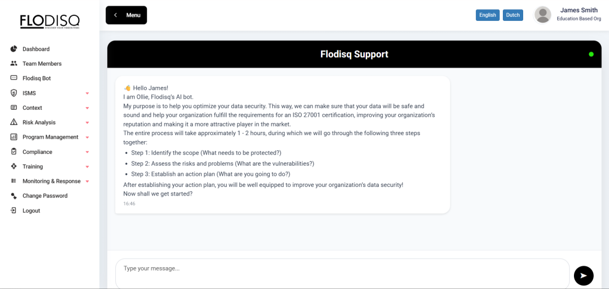Click the Risk Analysis warning triangle icon
Image resolution: width=609 pixels, height=289 pixels.
coord(14,122)
